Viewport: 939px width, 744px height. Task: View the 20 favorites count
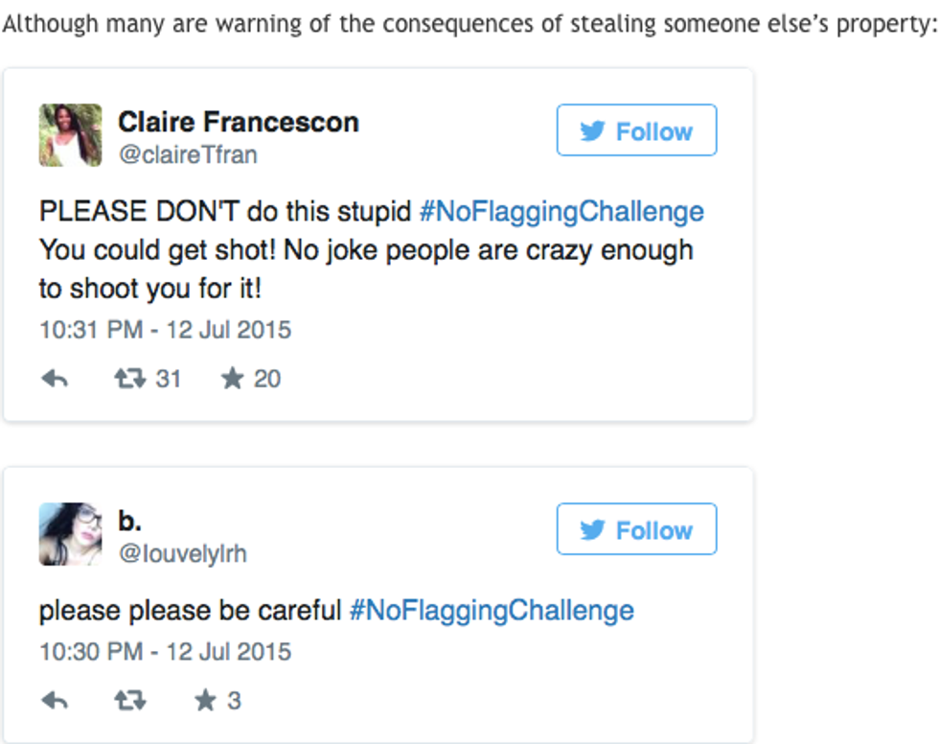267,380
